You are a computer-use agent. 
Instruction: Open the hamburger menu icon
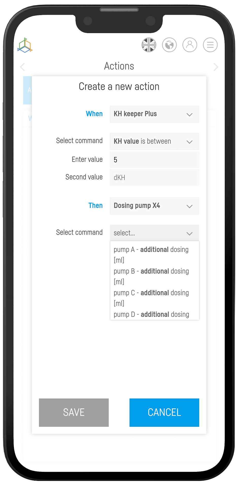pos(210,45)
